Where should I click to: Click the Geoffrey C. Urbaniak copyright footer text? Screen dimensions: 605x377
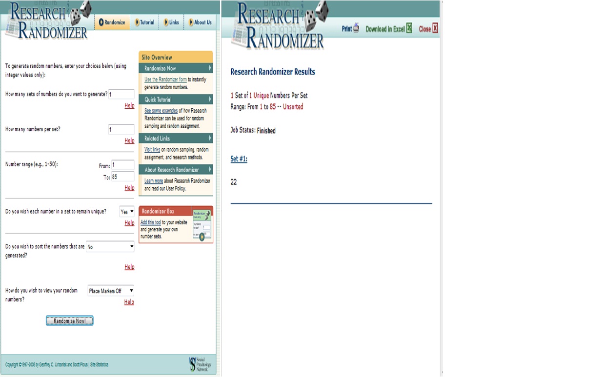point(47,365)
